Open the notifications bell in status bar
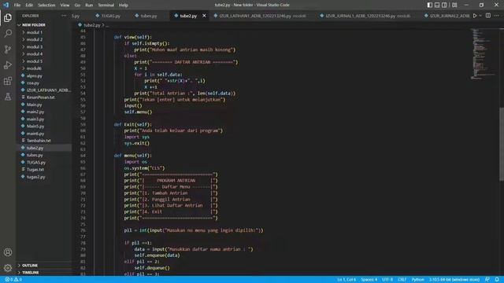 (497, 280)
